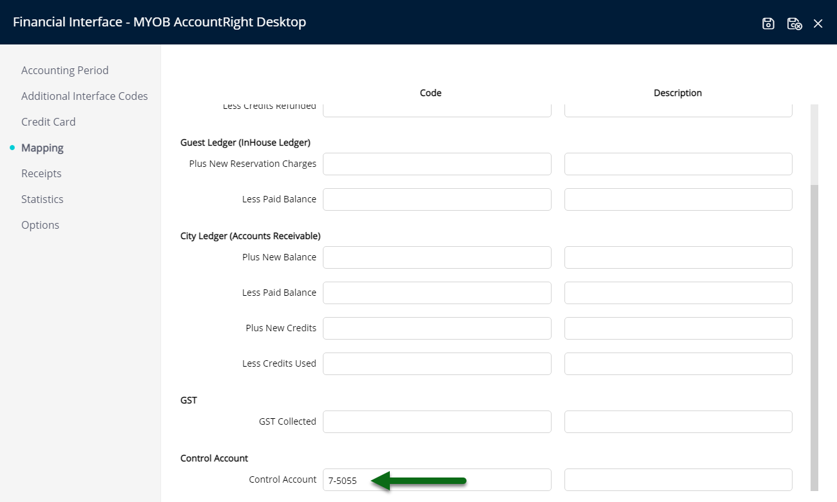Click the Less Credits Used description field

(x=678, y=363)
